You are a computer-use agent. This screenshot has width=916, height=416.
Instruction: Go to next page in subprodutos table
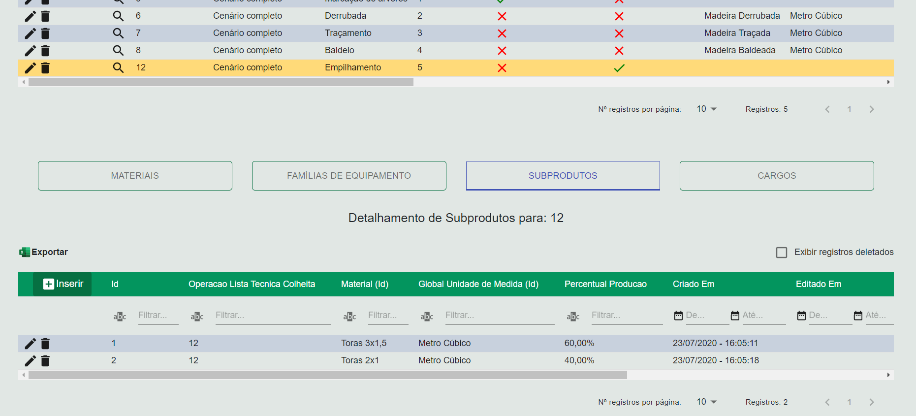[x=871, y=402]
